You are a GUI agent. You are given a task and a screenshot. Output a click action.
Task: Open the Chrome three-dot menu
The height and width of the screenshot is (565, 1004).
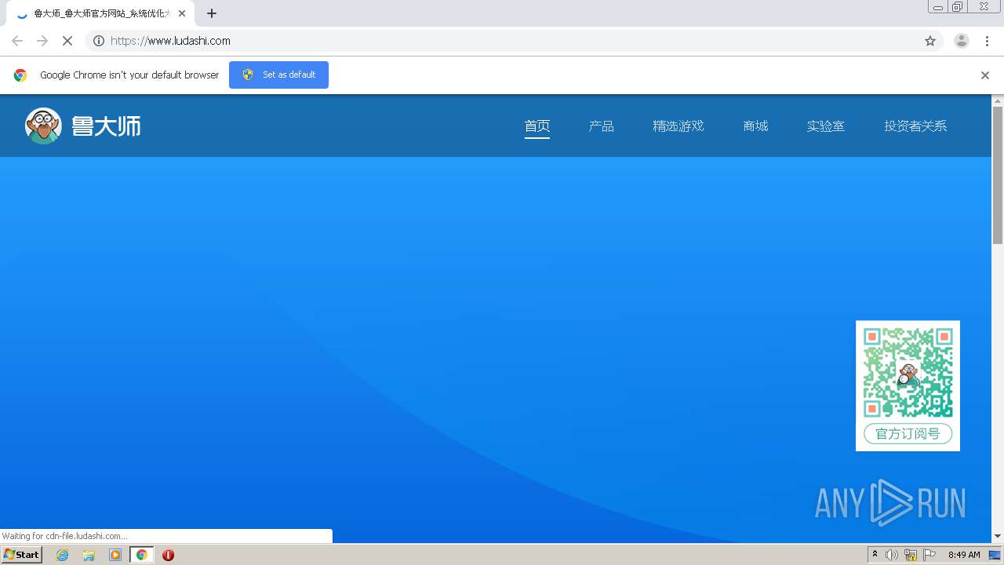(988, 41)
